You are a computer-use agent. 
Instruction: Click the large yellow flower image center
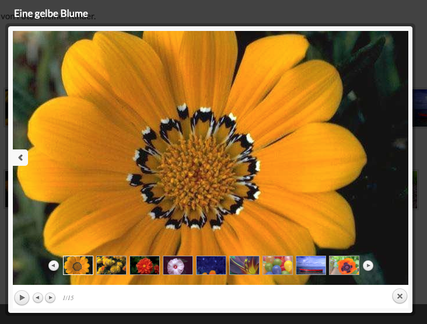pos(198,169)
